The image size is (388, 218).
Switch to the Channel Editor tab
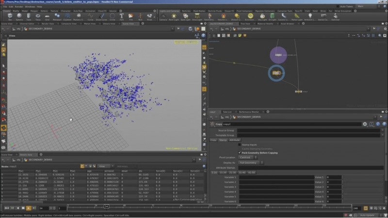pyautogui.click(x=27, y=24)
